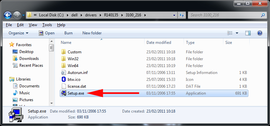
Task: Click the Open toolbar button
Action: (47, 33)
